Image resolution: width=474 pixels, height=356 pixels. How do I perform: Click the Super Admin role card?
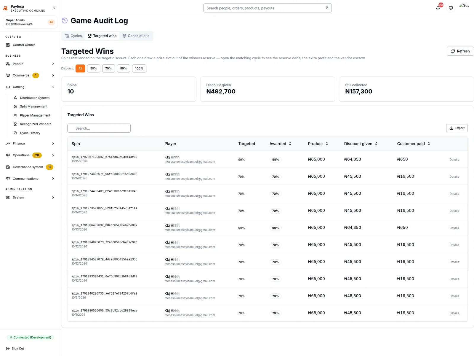coord(30,22)
